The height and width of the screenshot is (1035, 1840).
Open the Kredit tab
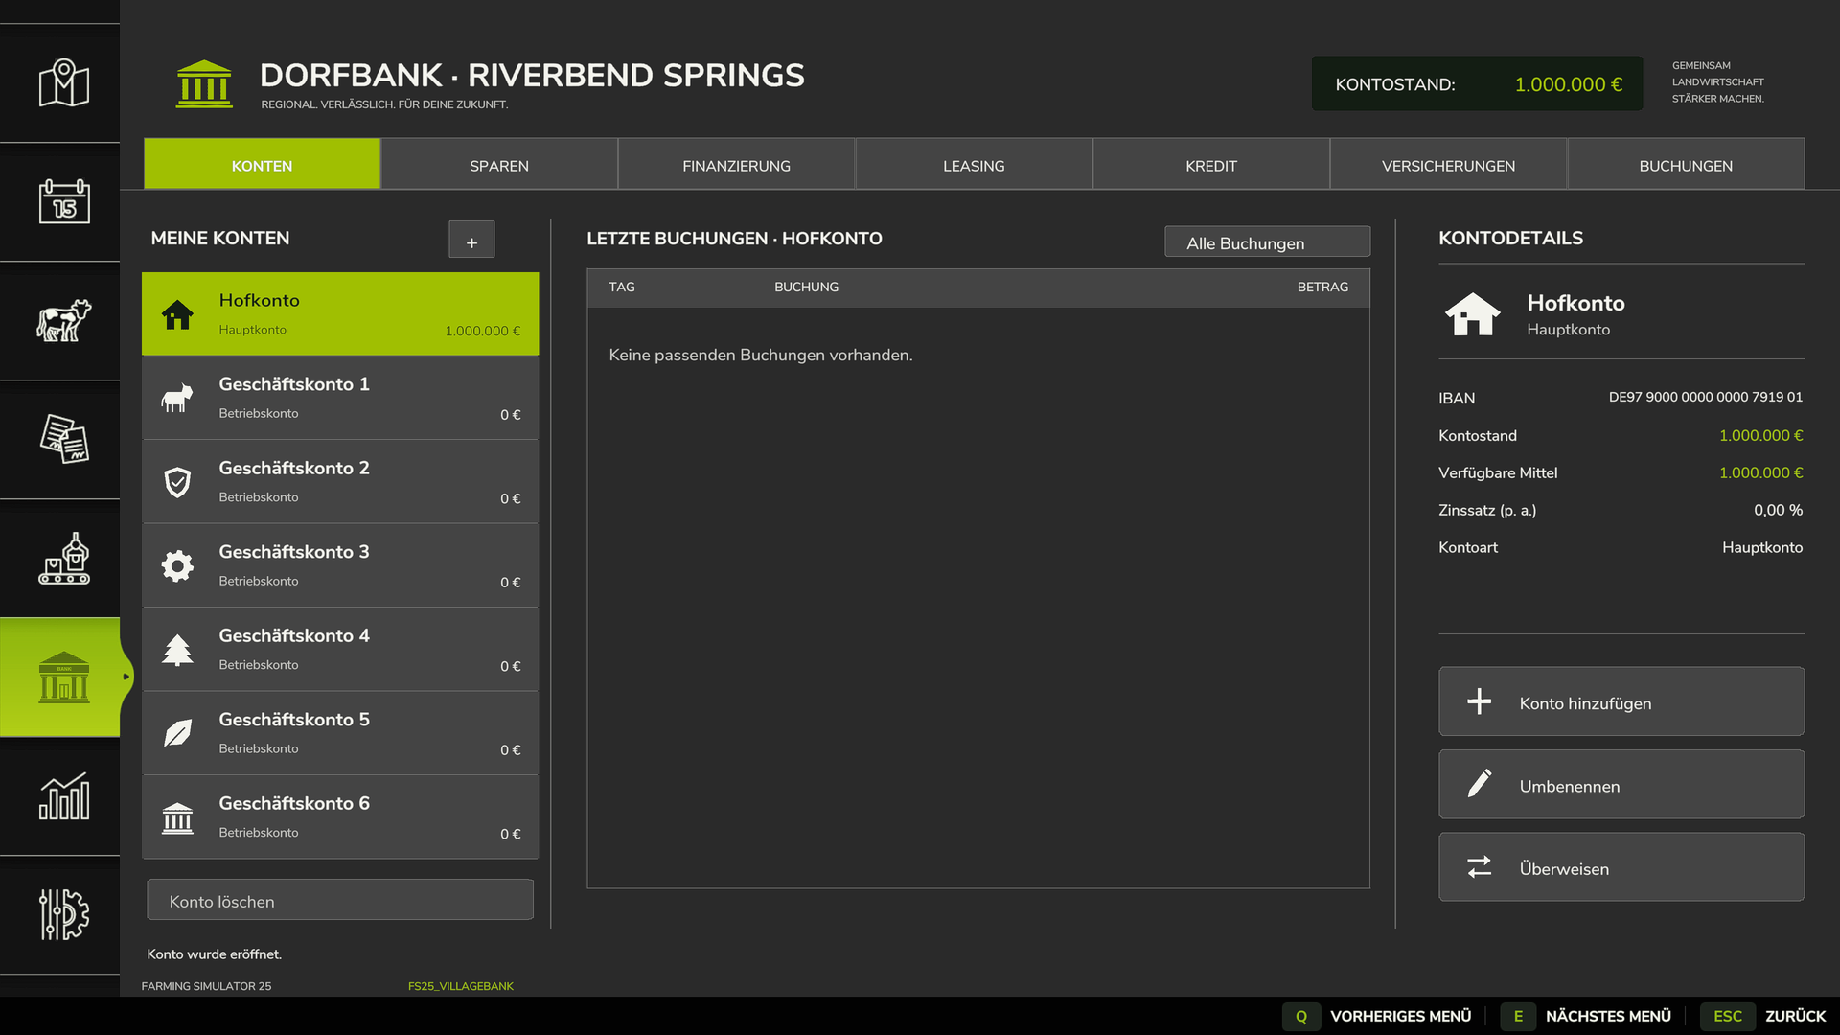pyautogui.click(x=1211, y=165)
